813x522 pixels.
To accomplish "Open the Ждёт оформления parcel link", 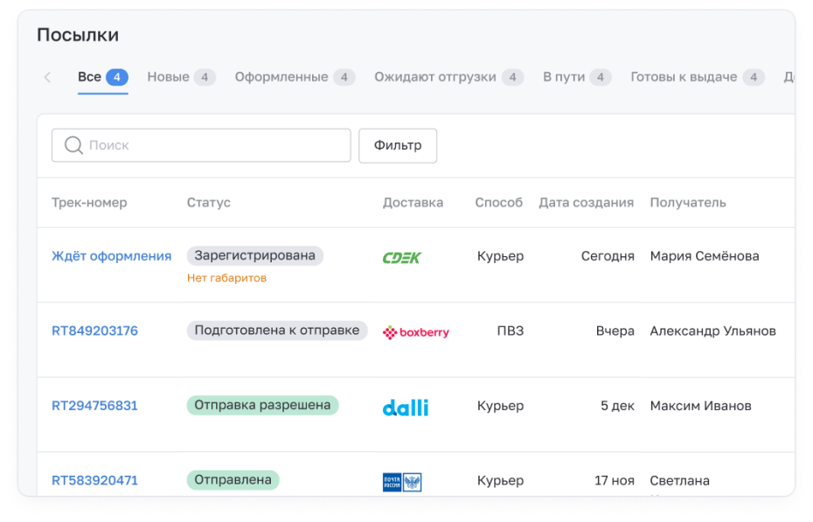I will pos(111,256).
